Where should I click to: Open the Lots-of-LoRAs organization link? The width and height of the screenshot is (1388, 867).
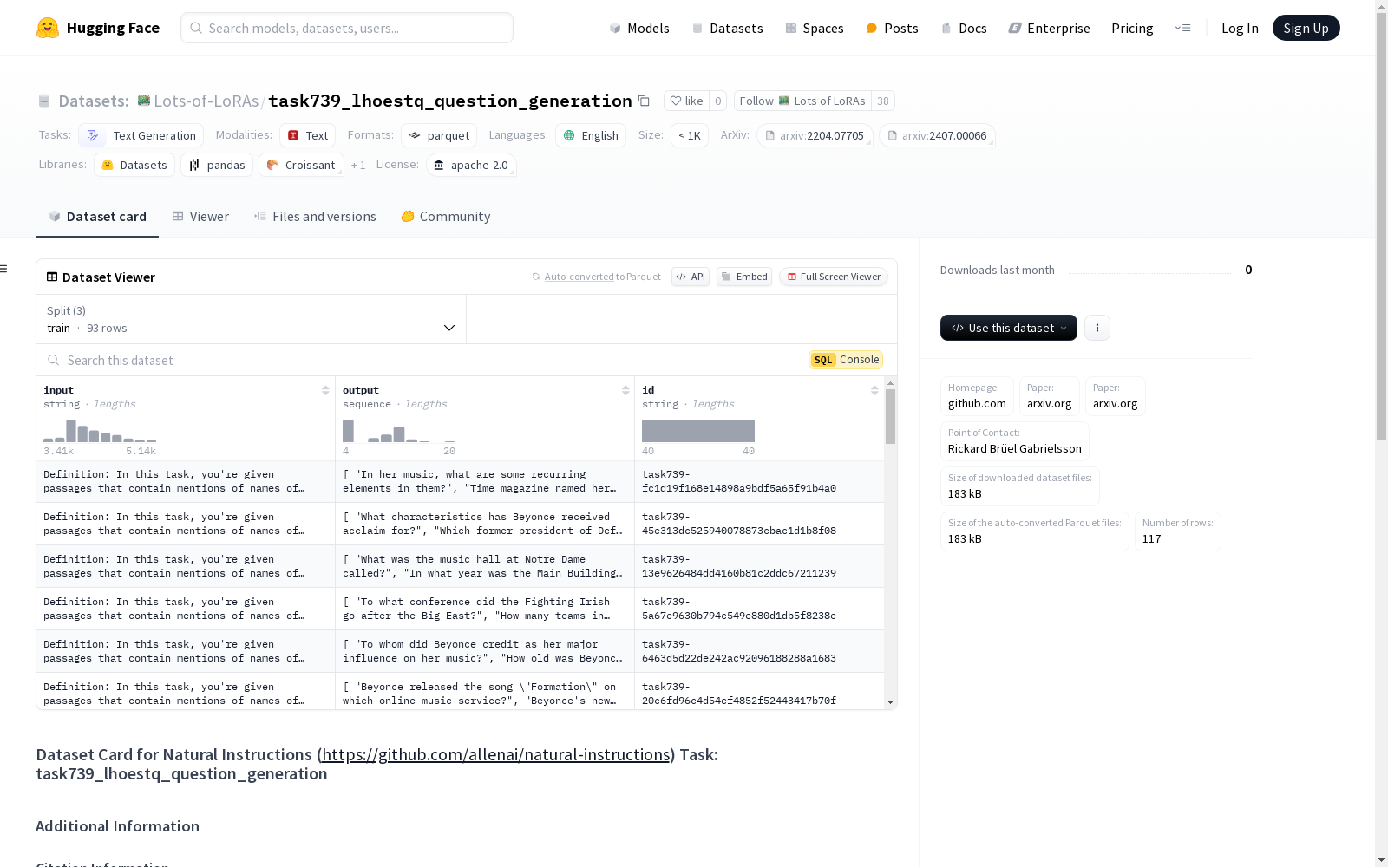tap(206, 101)
